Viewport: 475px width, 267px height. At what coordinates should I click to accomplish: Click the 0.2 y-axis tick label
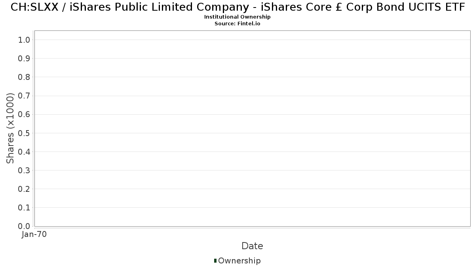tap(24, 189)
